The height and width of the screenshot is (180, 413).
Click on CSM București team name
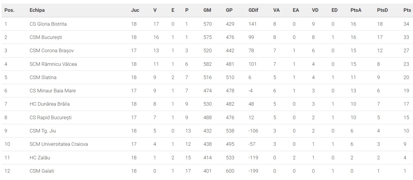coord(46,37)
